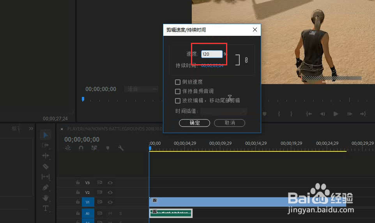
Task: Click ruler at 00;00;14;29
Action: tap(256, 143)
